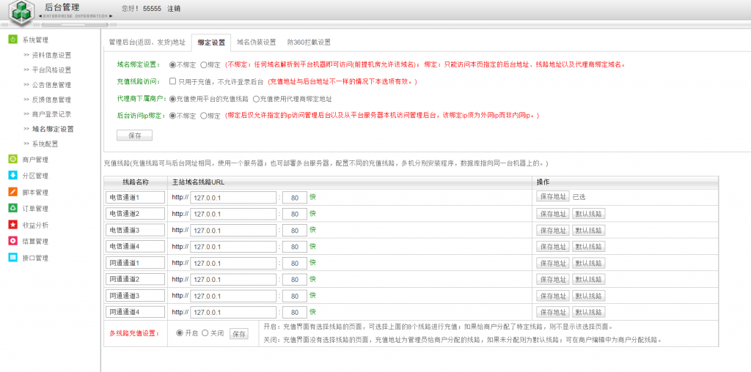The image size is (751, 372).
Task: Click the URL input field for 网通通道1
Action: pos(233,263)
